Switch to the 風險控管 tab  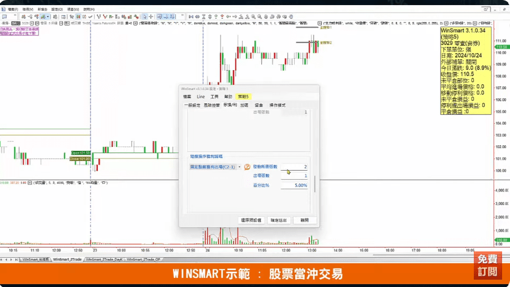211,105
